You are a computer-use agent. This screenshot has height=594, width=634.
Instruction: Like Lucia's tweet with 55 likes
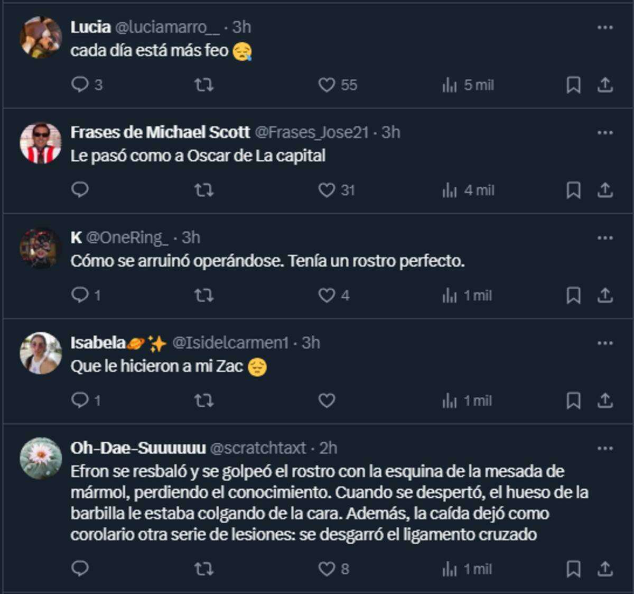pyautogui.click(x=327, y=85)
